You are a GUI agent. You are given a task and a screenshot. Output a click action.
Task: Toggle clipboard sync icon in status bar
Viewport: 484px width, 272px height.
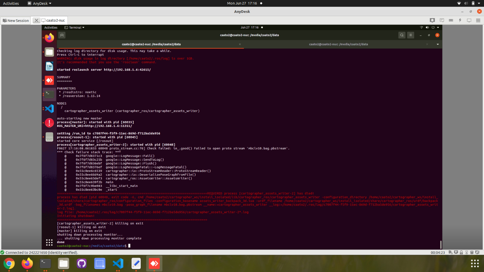(450, 252)
